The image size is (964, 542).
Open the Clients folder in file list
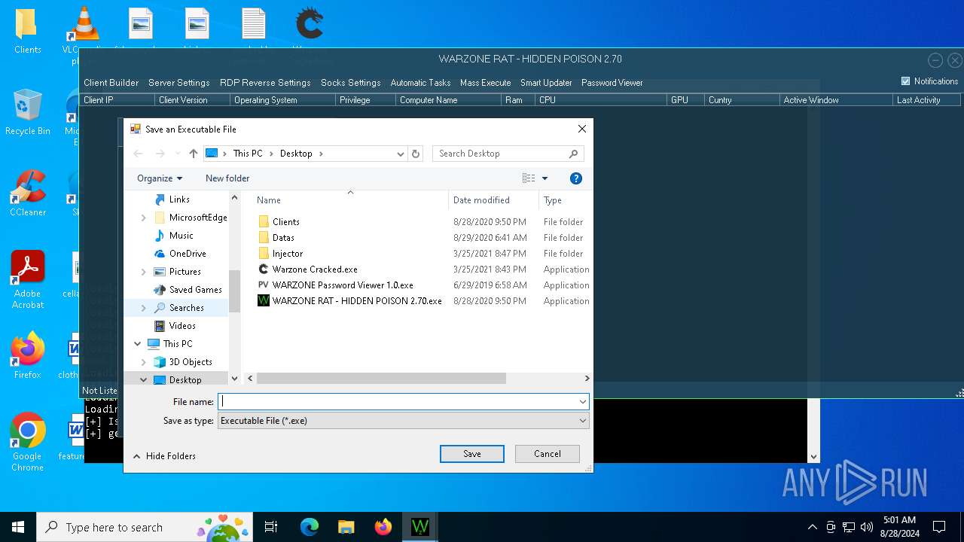tap(285, 222)
